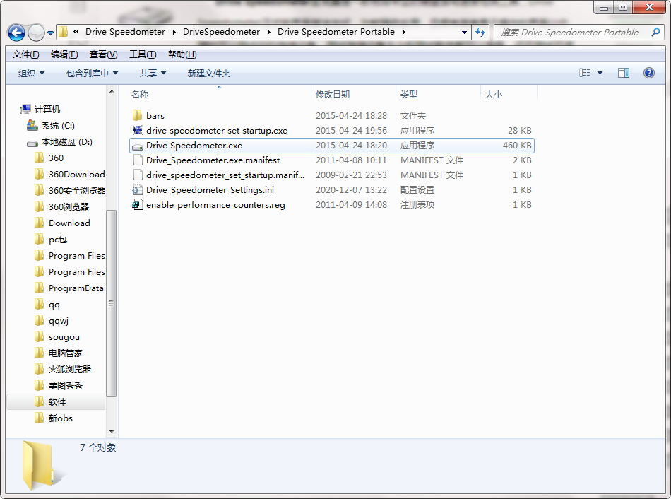The width and height of the screenshot is (671, 499).
Task: Select 本地磁盘 (D:) drive in tree
Action: coord(59,142)
